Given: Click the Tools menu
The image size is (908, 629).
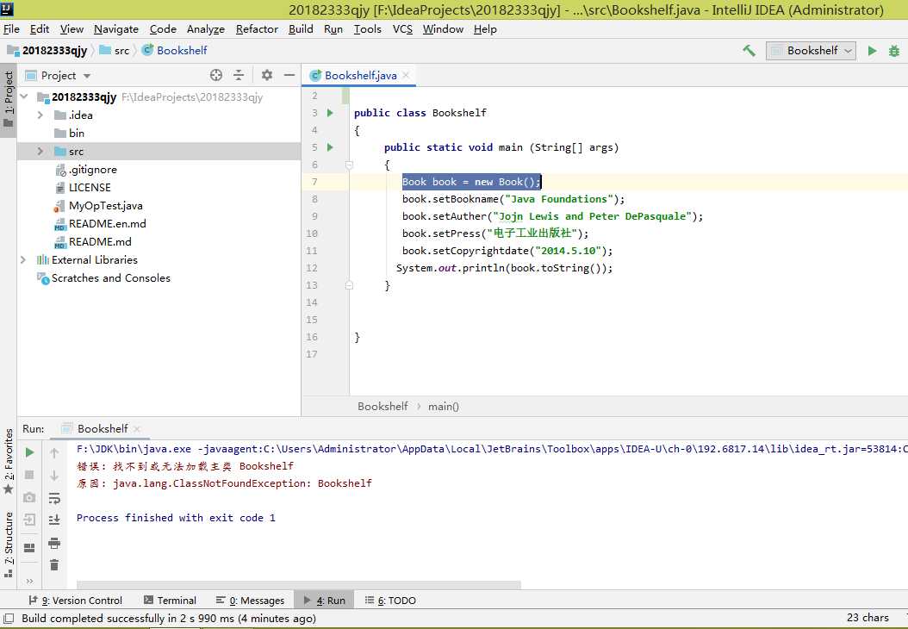Looking at the screenshot, I should pyautogui.click(x=368, y=29).
